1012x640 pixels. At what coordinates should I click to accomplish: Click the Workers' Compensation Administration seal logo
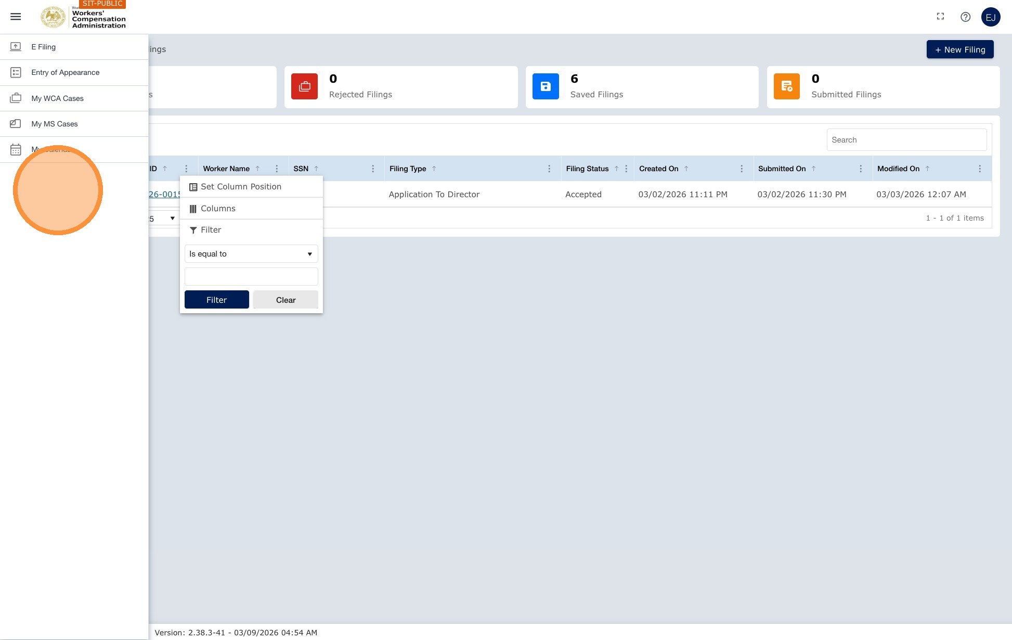[x=53, y=17]
